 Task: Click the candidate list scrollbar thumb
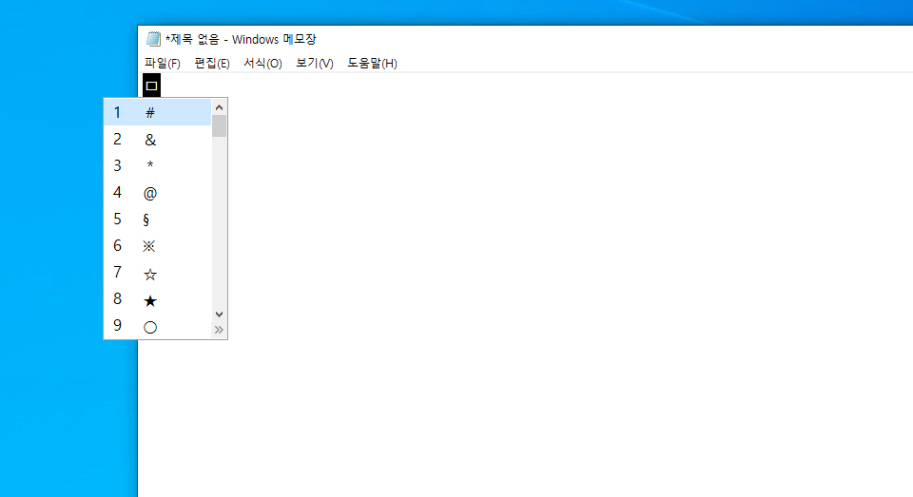click(219, 126)
